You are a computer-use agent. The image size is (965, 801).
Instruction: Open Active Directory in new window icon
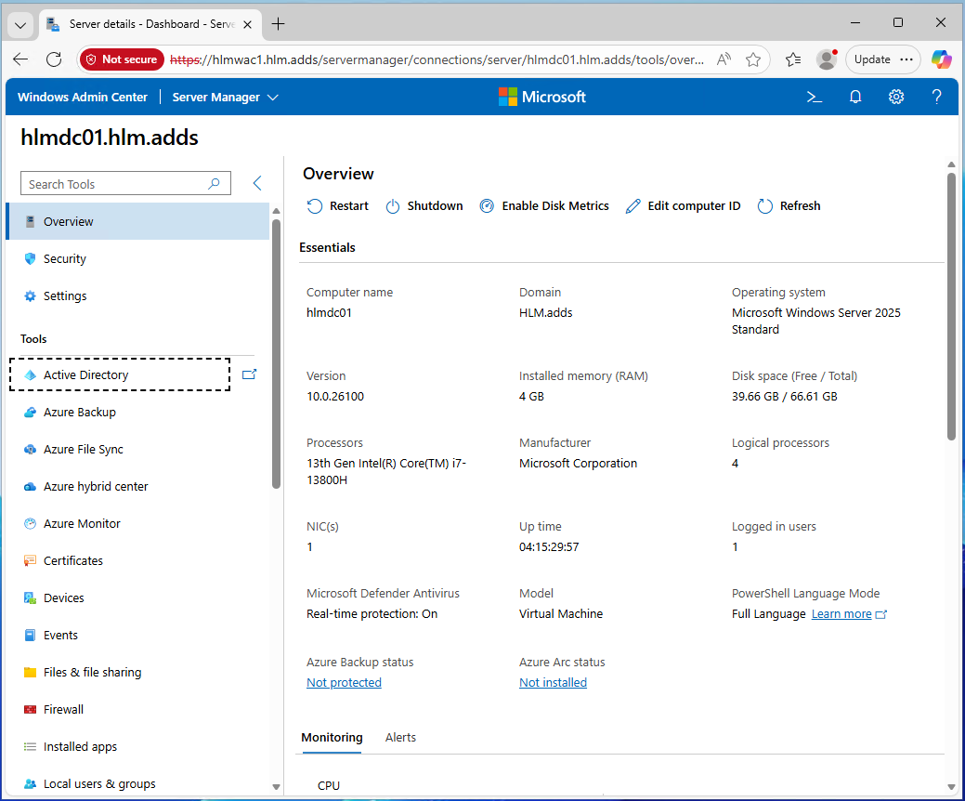[248, 374]
